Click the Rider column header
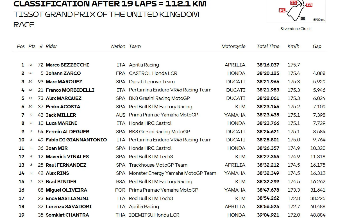Screen dimensions: 345x218 click(51, 46)
